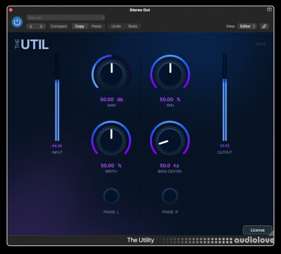The width and height of the screenshot is (281, 254).
Task: Toggle the PHASE L button
Action: (111, 196)
